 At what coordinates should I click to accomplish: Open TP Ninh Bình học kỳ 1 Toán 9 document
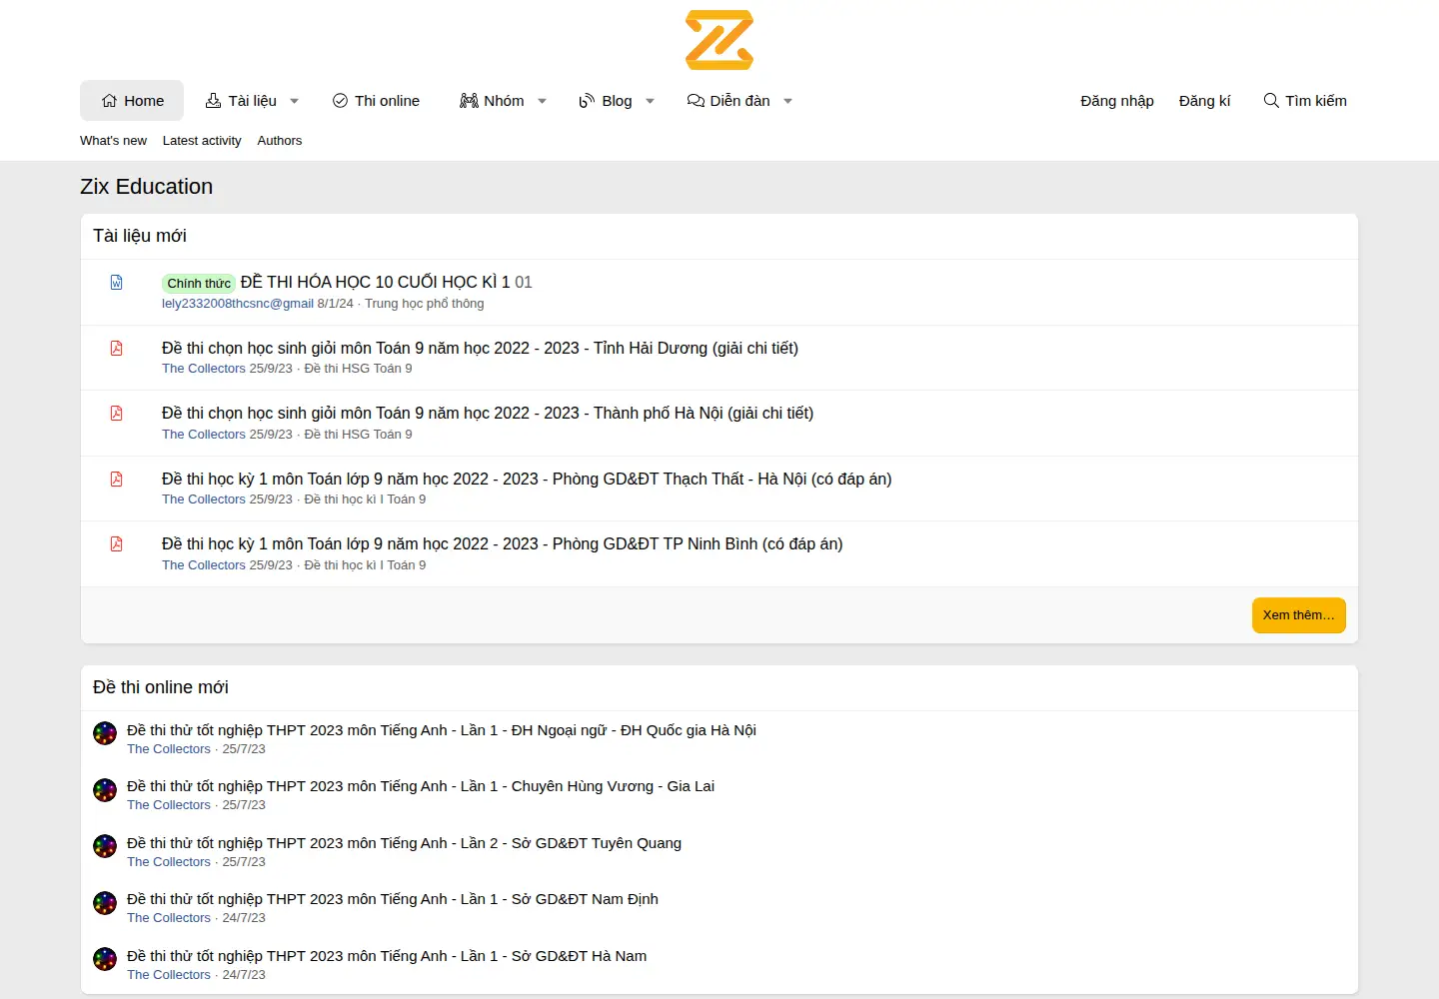[x=503, y=543]
